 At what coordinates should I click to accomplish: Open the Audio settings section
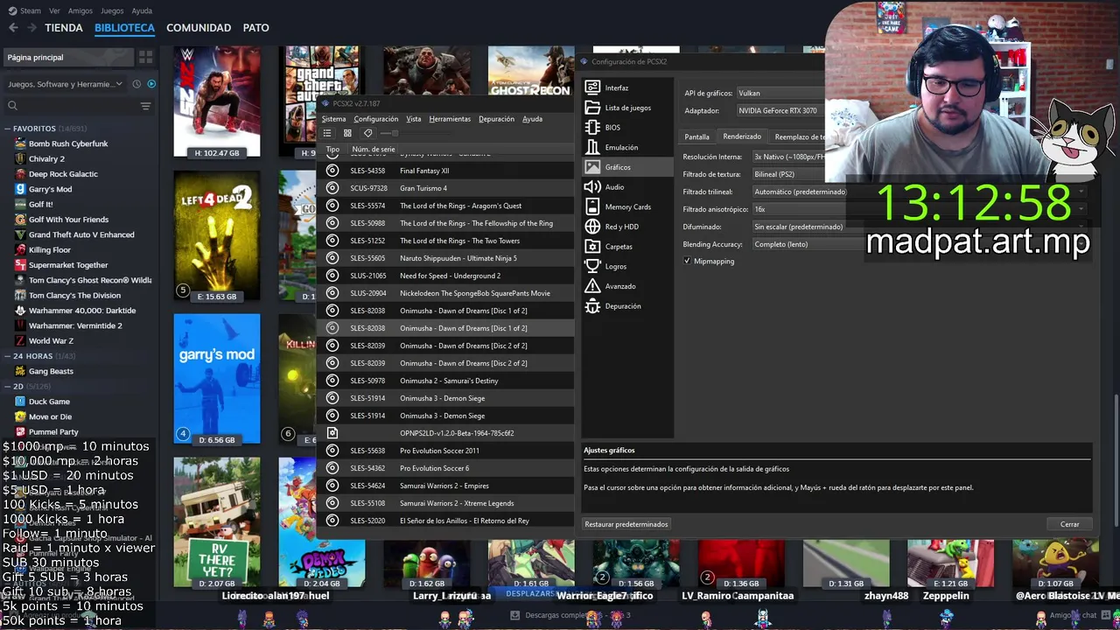[627, 187]
